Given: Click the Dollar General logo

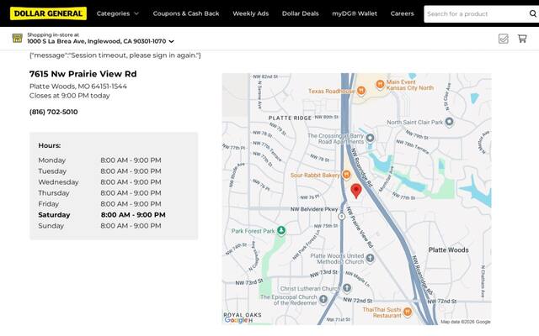Looking at the screenshot, I should coord(48,13).
